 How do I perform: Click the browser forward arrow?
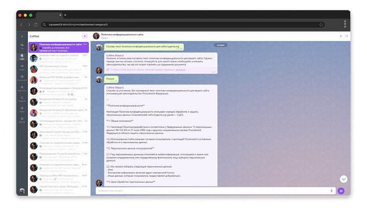click(x=29, y=24)
